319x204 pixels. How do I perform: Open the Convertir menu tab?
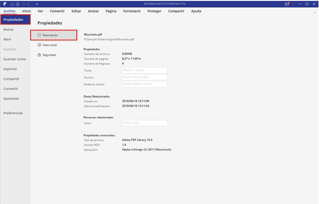57,11
